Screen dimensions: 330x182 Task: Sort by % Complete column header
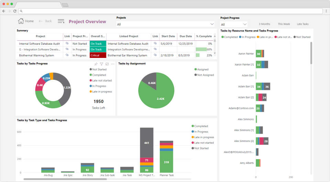[x=204, y=36]
